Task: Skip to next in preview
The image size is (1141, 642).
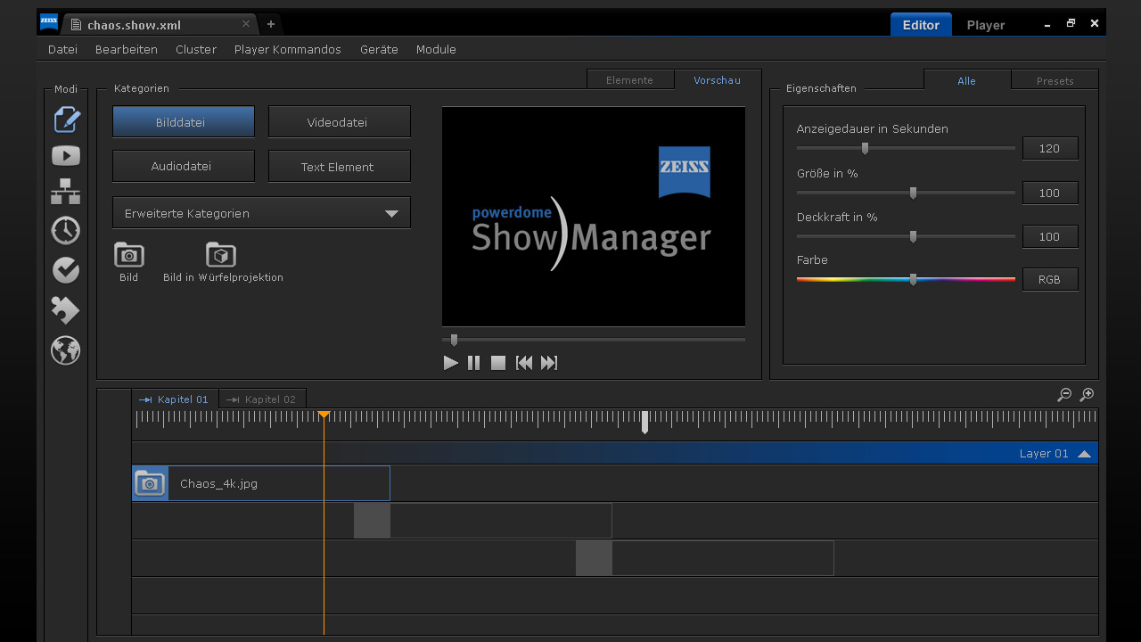Action: tap(549, 363)
